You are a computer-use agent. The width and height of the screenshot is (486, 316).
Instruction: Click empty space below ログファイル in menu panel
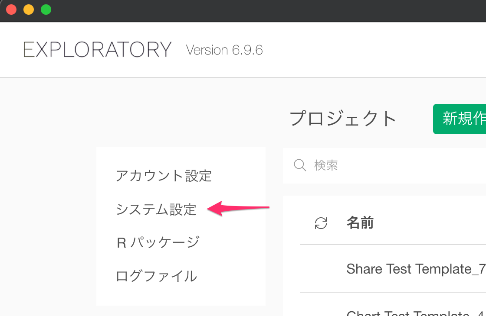(181, 295)
